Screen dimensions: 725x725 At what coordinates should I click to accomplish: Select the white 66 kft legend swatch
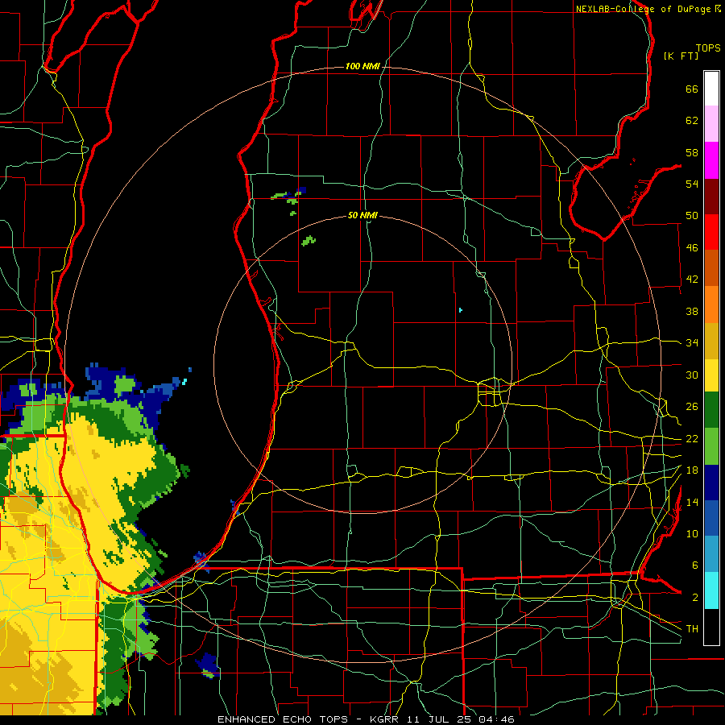[711, 89]
